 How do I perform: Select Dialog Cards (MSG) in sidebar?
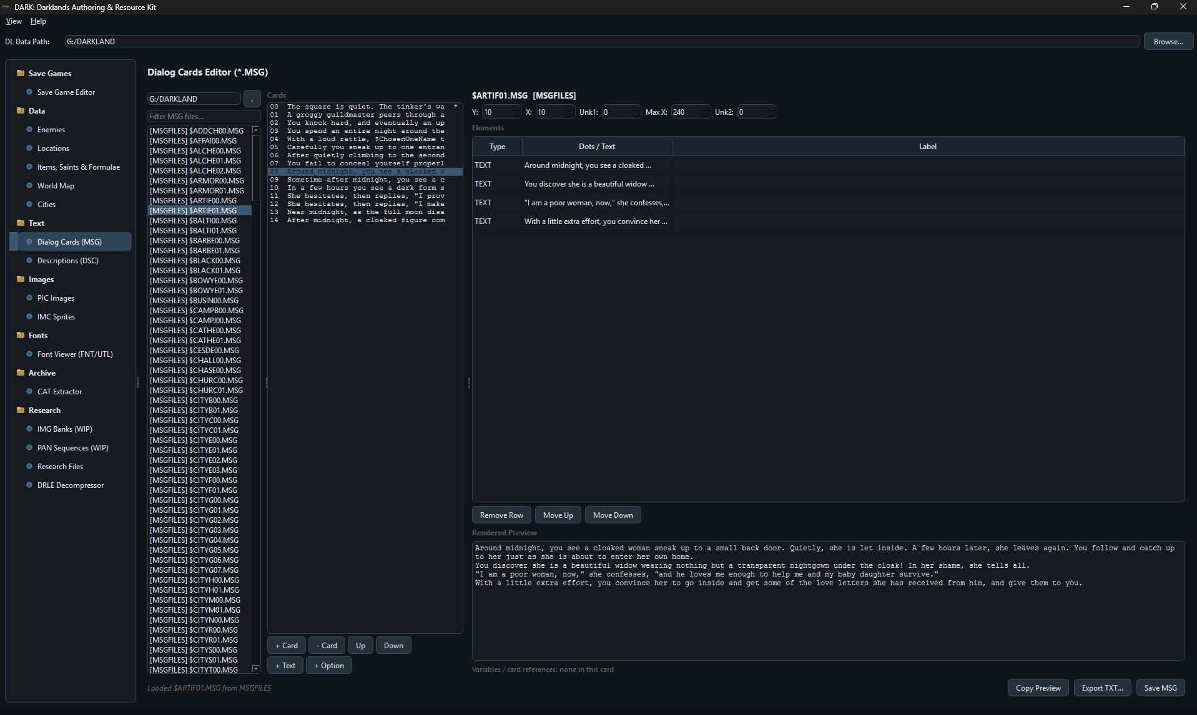tap(71, 241)
